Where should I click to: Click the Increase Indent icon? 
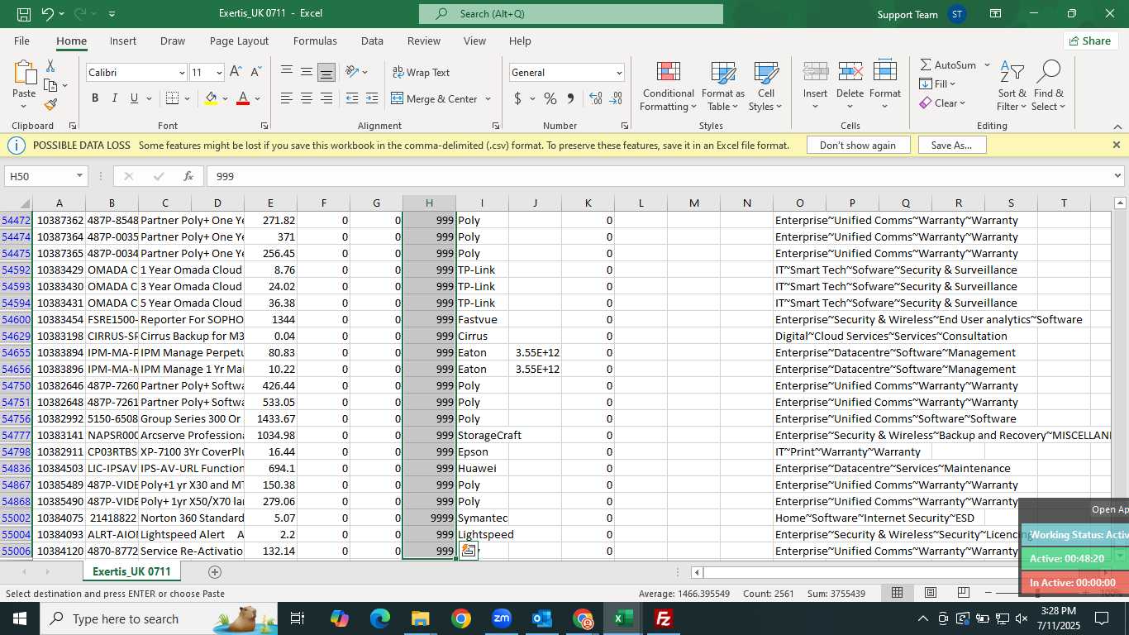[373, 98]
